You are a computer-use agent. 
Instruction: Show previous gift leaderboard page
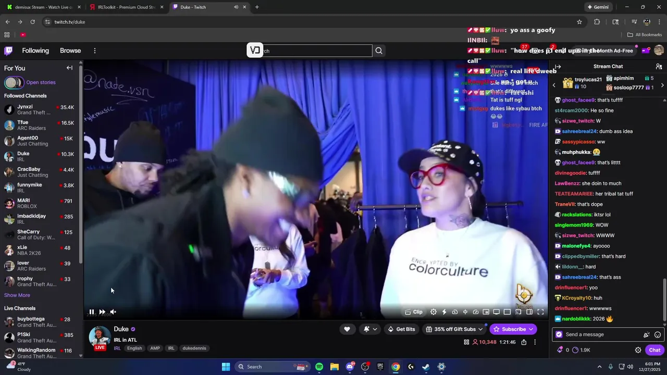554,85
